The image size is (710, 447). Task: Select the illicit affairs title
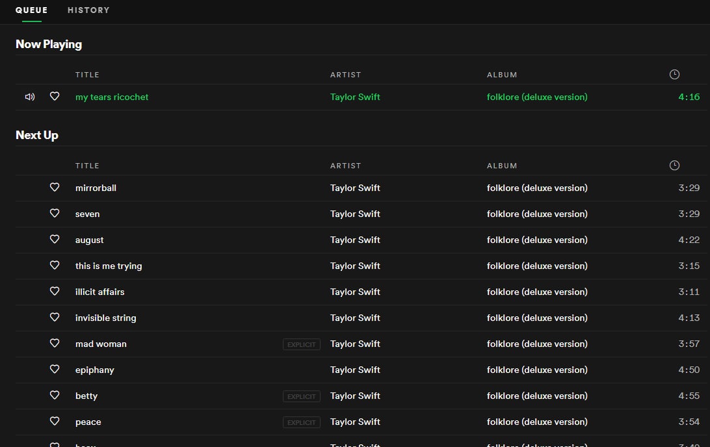99,292
